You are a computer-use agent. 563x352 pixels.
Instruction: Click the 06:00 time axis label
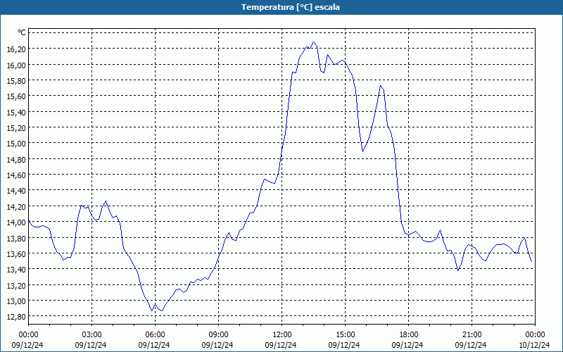[x=155, y=335]
